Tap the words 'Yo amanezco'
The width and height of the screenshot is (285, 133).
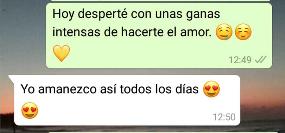pos(58,90)
